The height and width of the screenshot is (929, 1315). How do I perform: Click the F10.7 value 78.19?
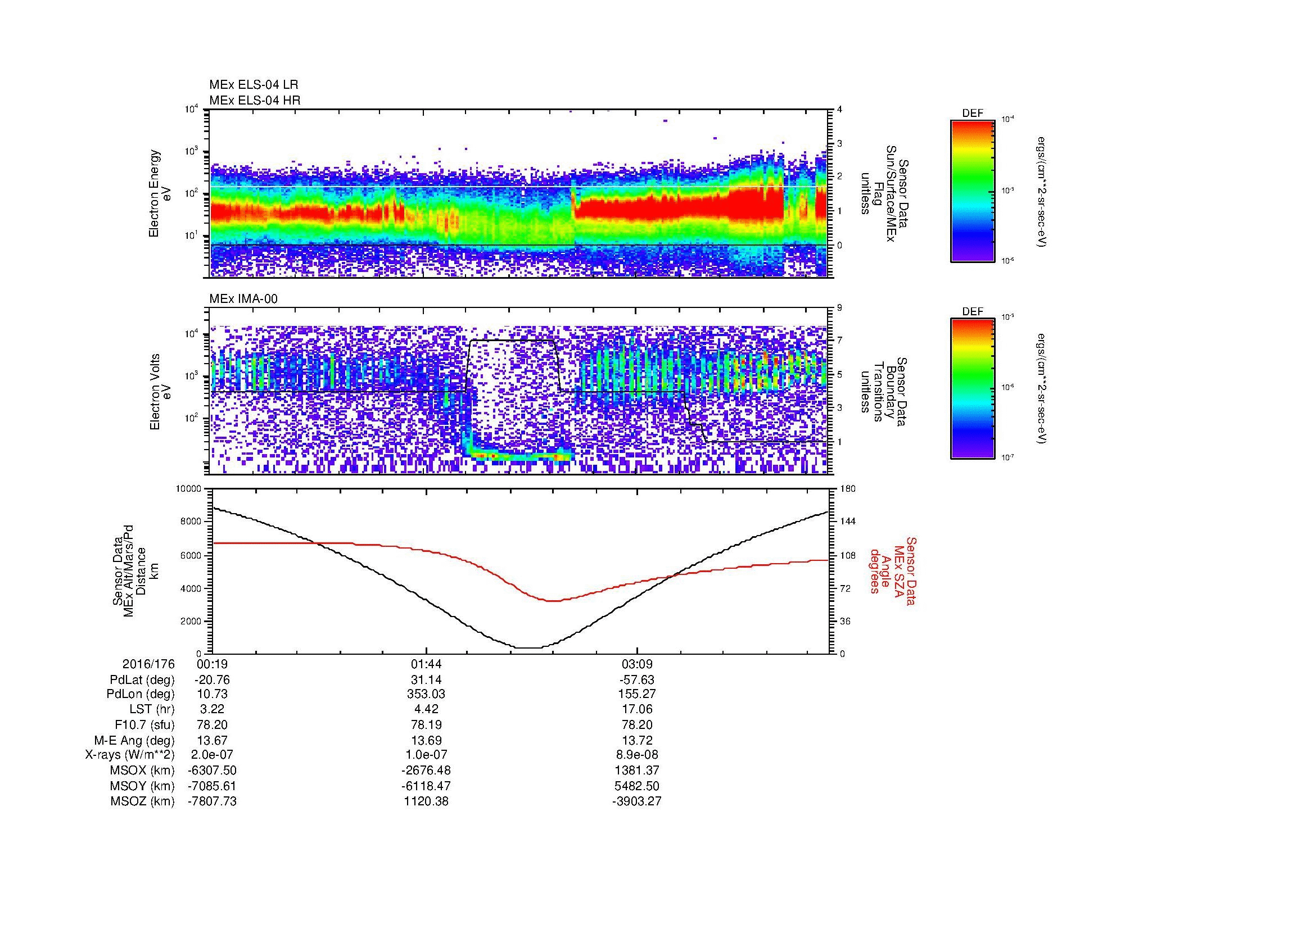[426, 725]
